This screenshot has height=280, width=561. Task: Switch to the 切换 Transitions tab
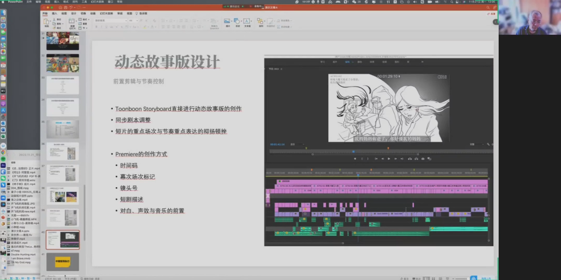click(x=83, y=13)
